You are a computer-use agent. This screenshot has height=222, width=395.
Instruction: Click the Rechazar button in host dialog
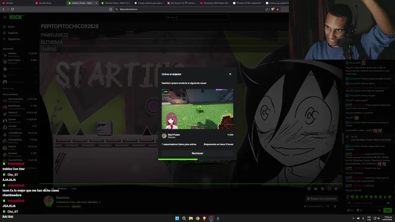197,153
